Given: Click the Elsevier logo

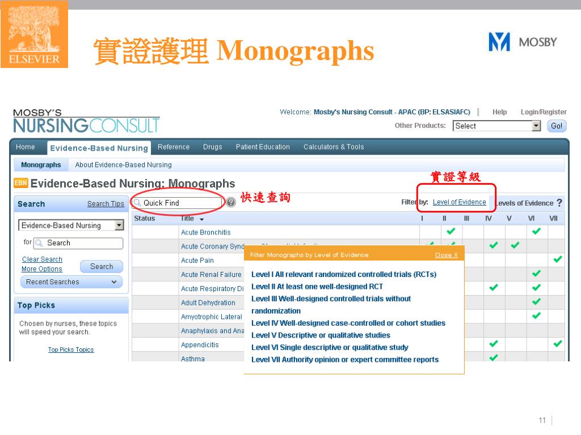Looking at the screenshot, I should pyautogui.click(x=34, y=34).
